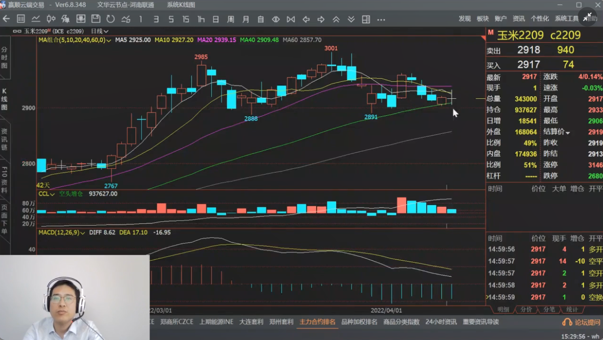Click the save (floppy disk) toolbar icon
This screenshot has width=603, height=340.
(96, 19)
